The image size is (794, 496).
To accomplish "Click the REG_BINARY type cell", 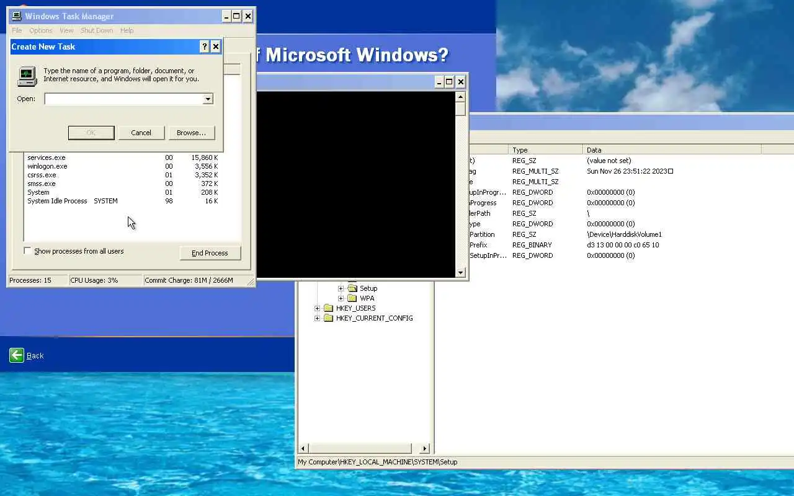I will [532, 245].
